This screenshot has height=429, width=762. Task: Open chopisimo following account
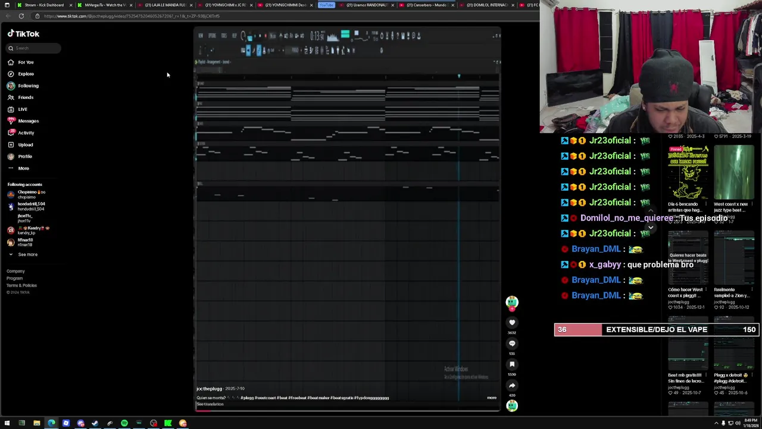pos(27,194)
